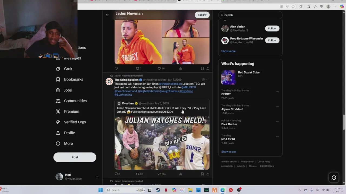Click the Windows Start button

click(101, 190)
